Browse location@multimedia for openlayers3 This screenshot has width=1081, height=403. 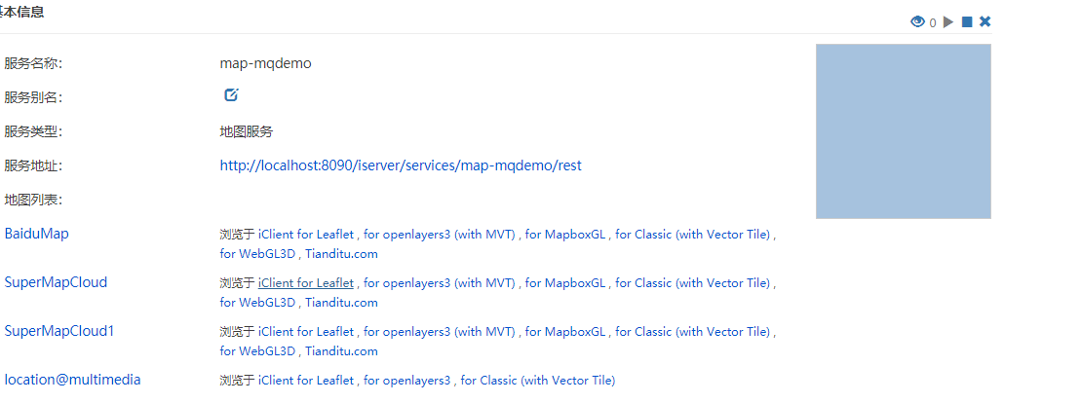[x=406, y=380]
